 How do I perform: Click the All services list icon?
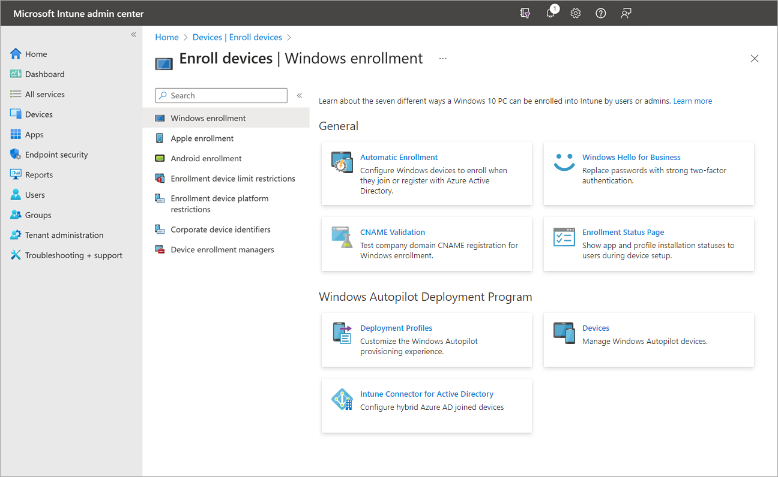tap(16, 94)
